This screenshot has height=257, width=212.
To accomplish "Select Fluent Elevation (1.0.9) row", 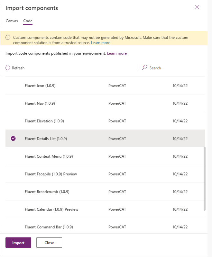I will (44, 121).
